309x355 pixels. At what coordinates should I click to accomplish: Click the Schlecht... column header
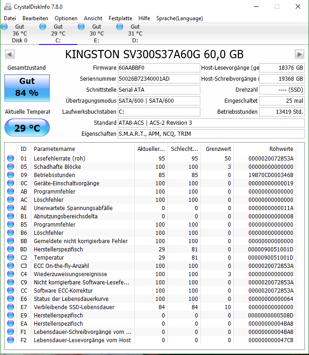[184, 149]
